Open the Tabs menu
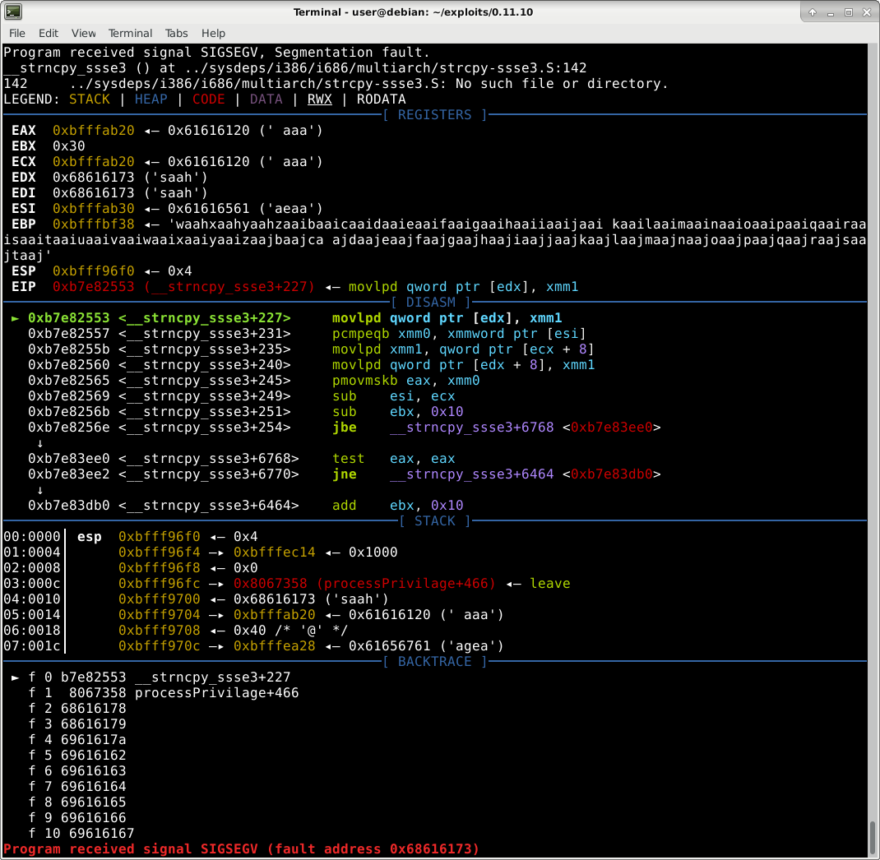The image size is (880, 860). point(176,33)
